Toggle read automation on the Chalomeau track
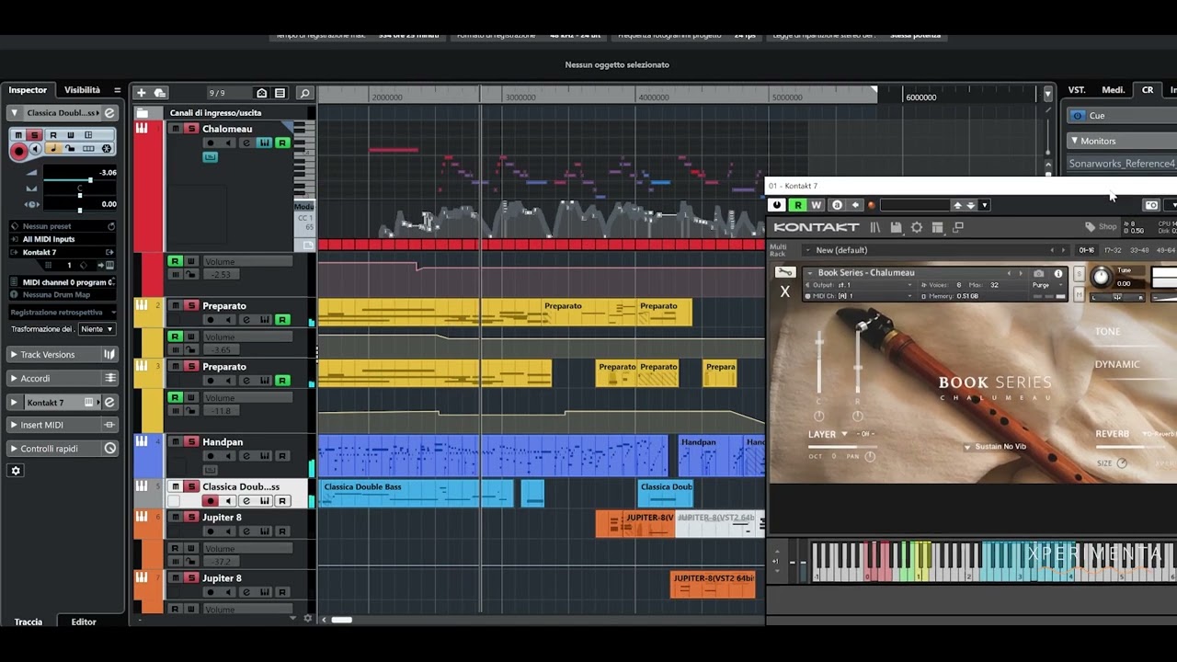The width and height of the screenshot is (1177, 662). [282, 143]
